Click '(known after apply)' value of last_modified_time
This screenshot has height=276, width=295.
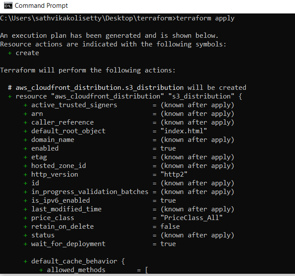pyautogui.click(x=197, y=209)
